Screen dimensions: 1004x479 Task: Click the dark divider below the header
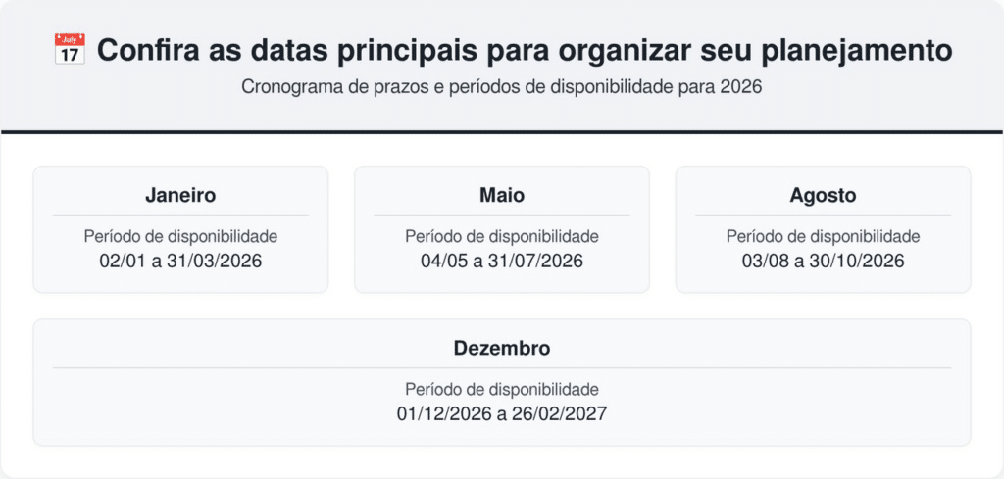(x=502, y=131)
